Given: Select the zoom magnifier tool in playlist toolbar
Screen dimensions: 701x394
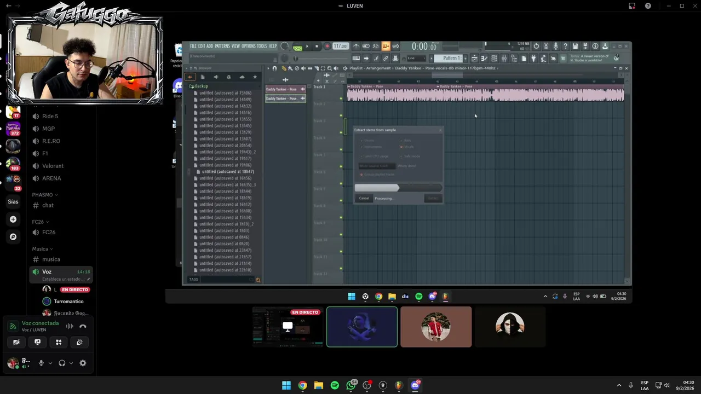Looking at the screenshot, I should click(x=330, y=68).
